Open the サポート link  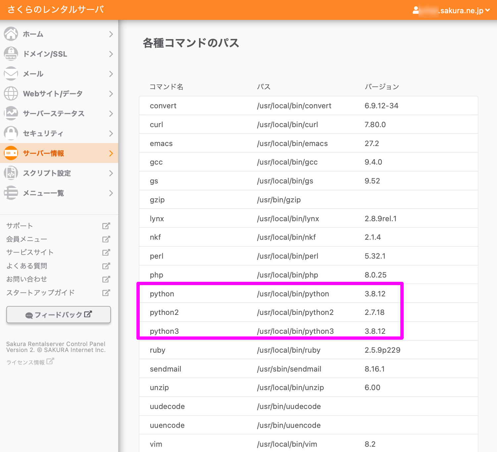(x=20, y=226)
